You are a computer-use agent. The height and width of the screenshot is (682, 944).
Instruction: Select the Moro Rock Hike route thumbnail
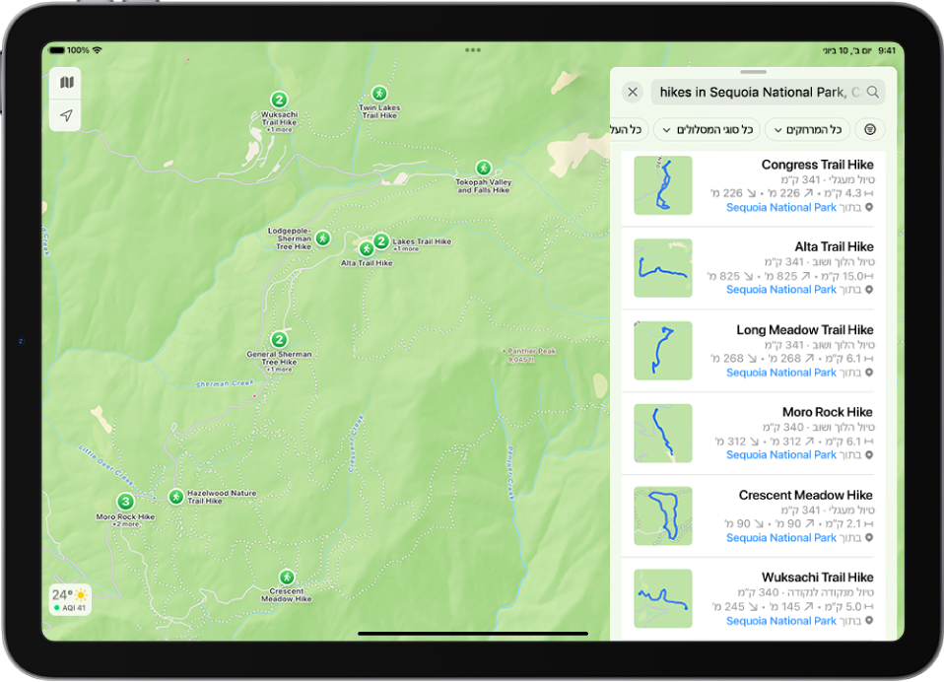click(x=662, y=433)
